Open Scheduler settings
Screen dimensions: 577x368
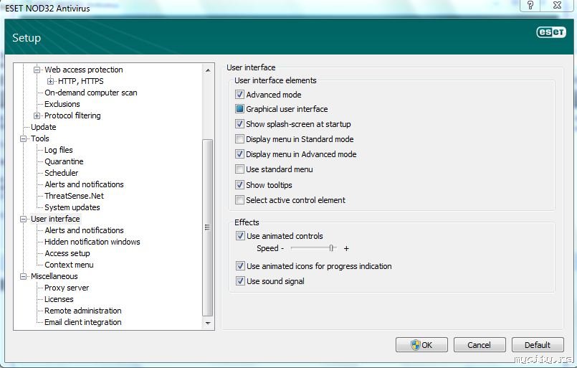pos(62,173)
